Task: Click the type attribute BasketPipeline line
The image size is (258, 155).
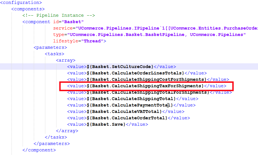Action: pyautogui.click(x=149, y=35)
